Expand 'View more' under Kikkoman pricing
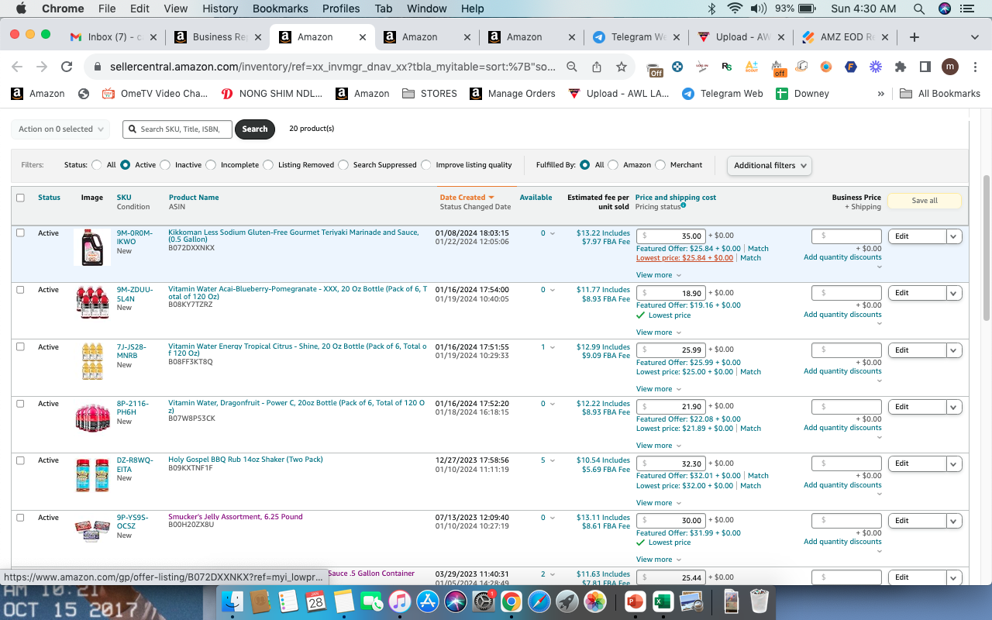This screenshot has height=620, width=992. tap(659, 275)
